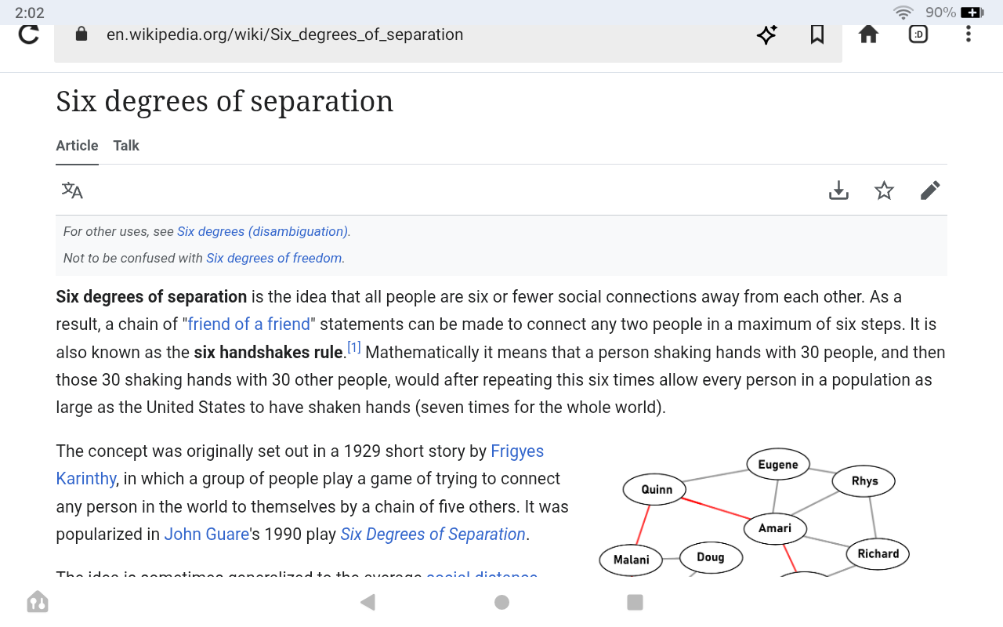Add article to watchlist star
The width and height of the screenshot is (1003, 627).
click(884, 190)
